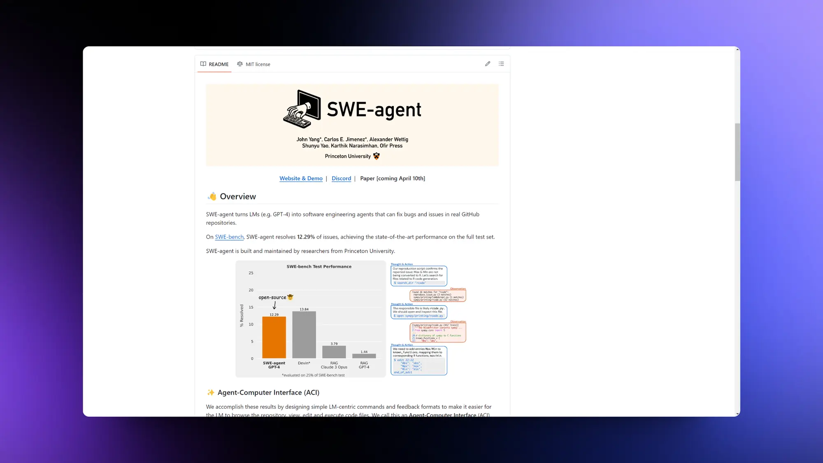Open the Website & Demo link
Image resolution: width=823 pixels, height=463 pixels.
pyautogui.click(x=301, y=178)
